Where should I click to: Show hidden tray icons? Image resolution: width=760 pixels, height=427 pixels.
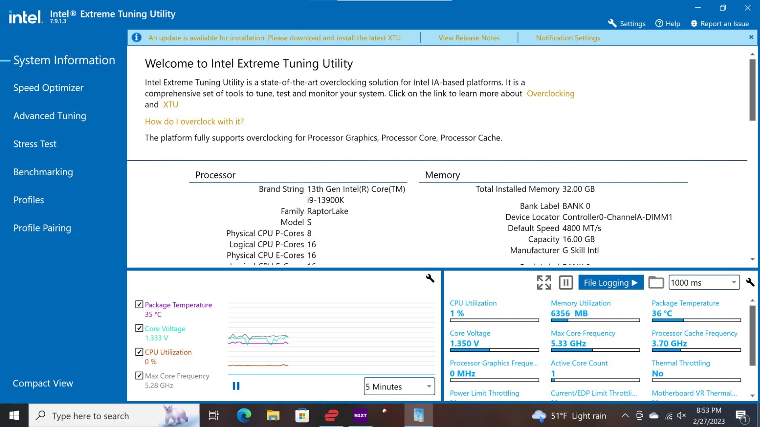tap(625, 415)
